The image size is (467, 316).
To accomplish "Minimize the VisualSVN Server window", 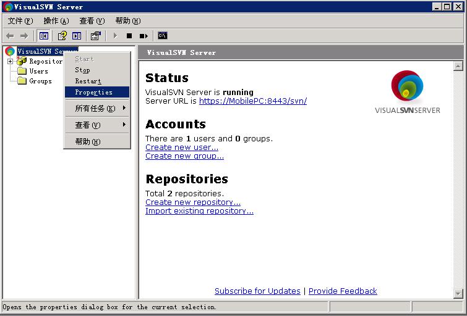I will pos(437,7).
